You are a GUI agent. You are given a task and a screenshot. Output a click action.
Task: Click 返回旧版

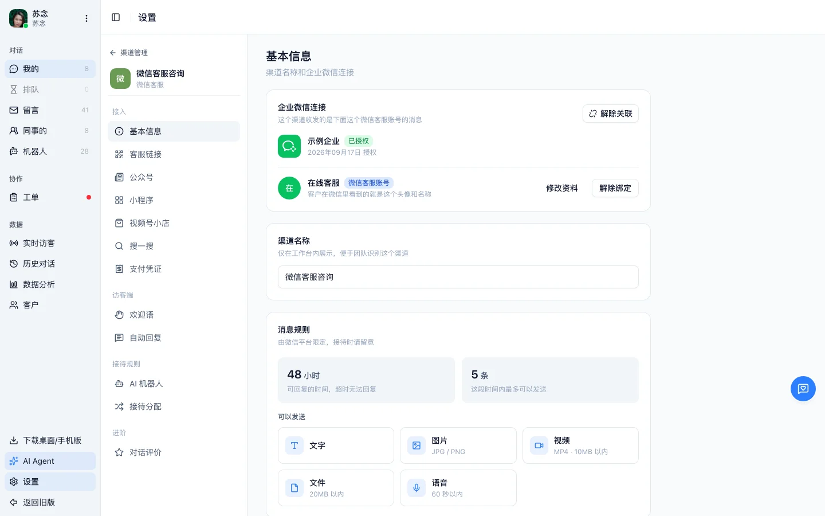pyautogui.click(x=50, y=502)
